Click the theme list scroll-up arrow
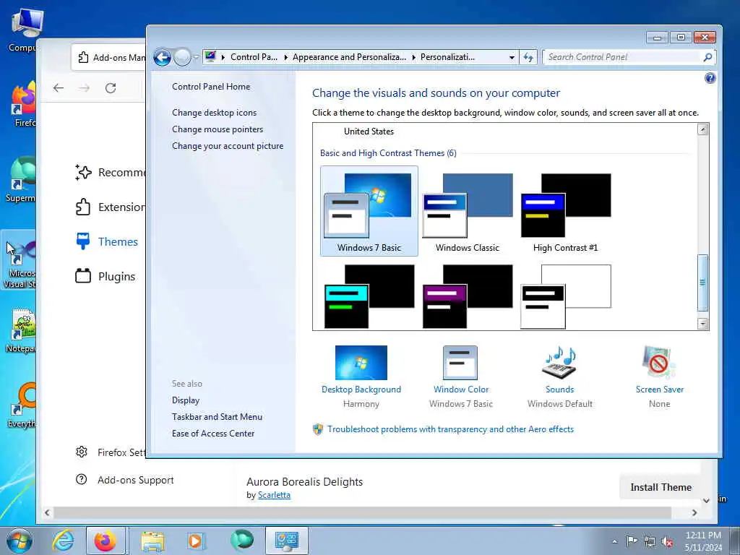This screenshot has width=740, height=555. coord(702,129)
